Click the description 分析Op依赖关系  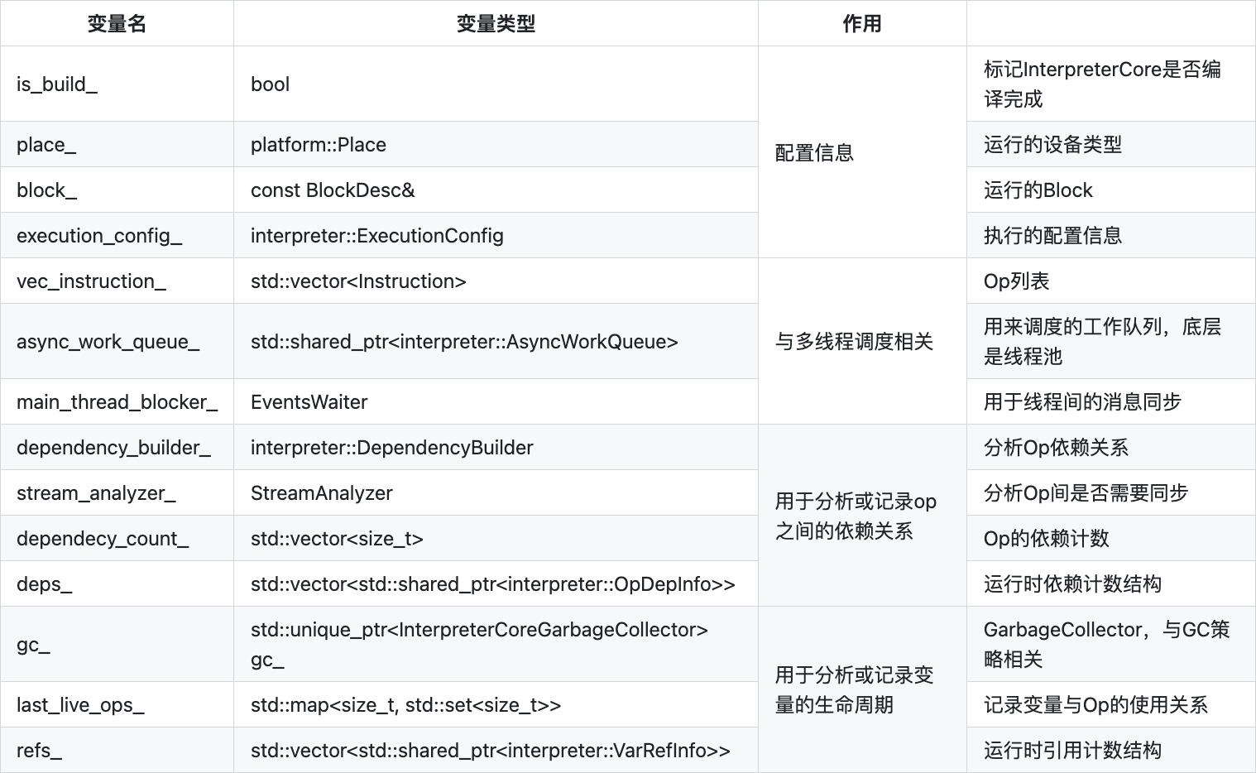1111,447
